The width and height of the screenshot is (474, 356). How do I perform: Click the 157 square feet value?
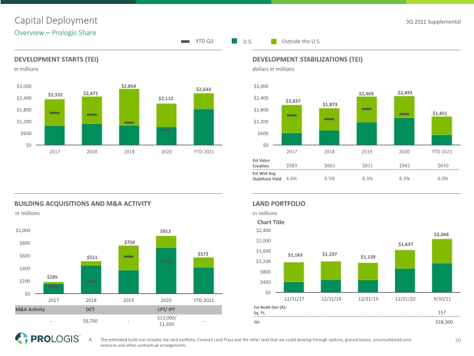pos(442,312)
